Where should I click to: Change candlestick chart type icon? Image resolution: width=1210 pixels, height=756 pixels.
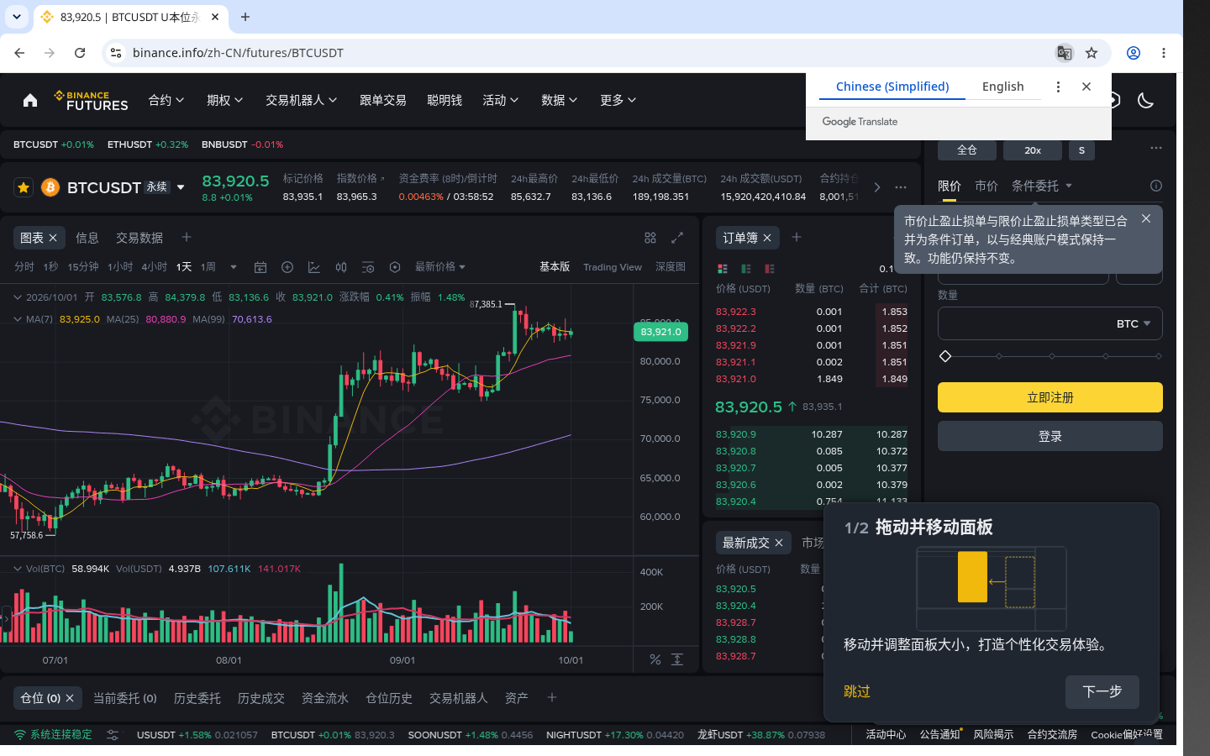pos(341,267)
